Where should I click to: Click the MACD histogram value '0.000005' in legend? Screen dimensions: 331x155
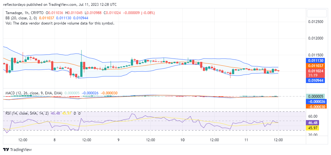(72, 93)
